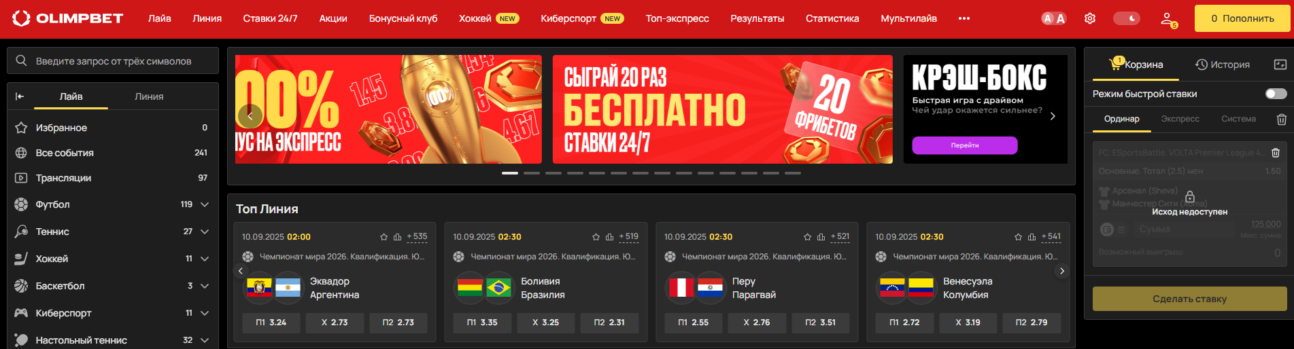
Task: Toggle dark/light theme switch
Action: coord(1127,18)
